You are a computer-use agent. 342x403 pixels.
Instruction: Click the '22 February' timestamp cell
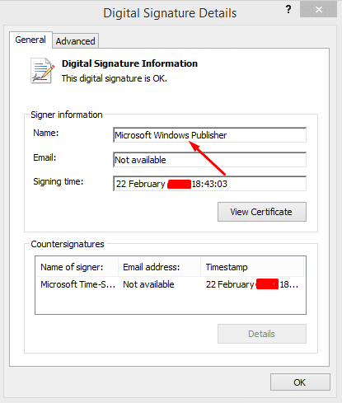pos(252,284)
